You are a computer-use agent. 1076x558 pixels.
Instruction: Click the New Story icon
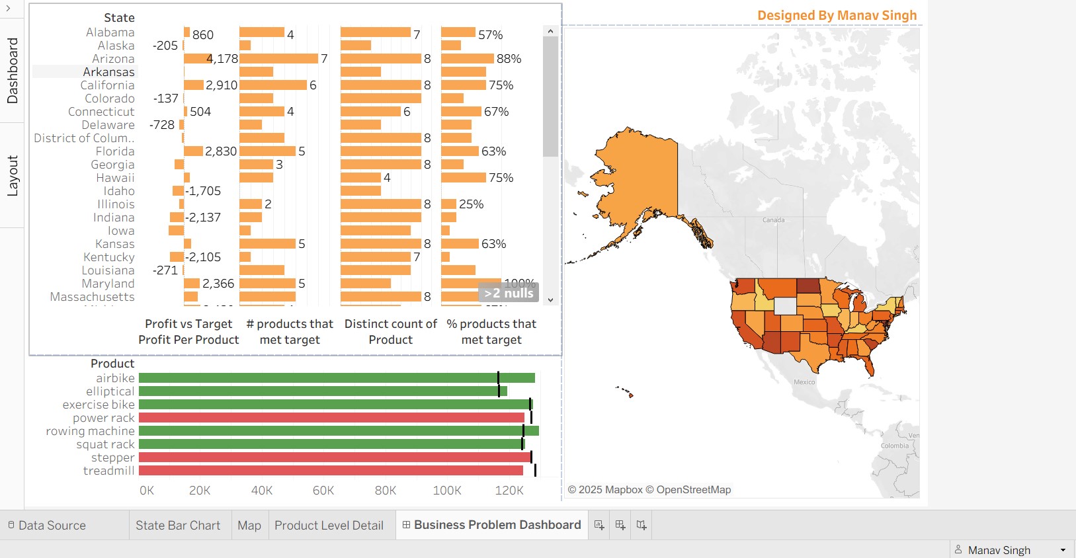pos(641,525)
